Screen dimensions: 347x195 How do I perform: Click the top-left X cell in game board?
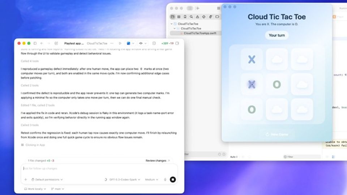(252, 59)
